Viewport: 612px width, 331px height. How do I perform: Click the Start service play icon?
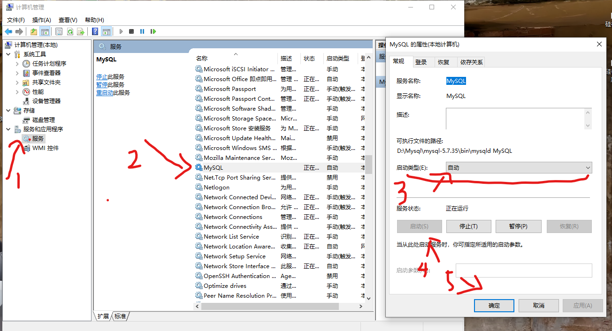(121, 31)
